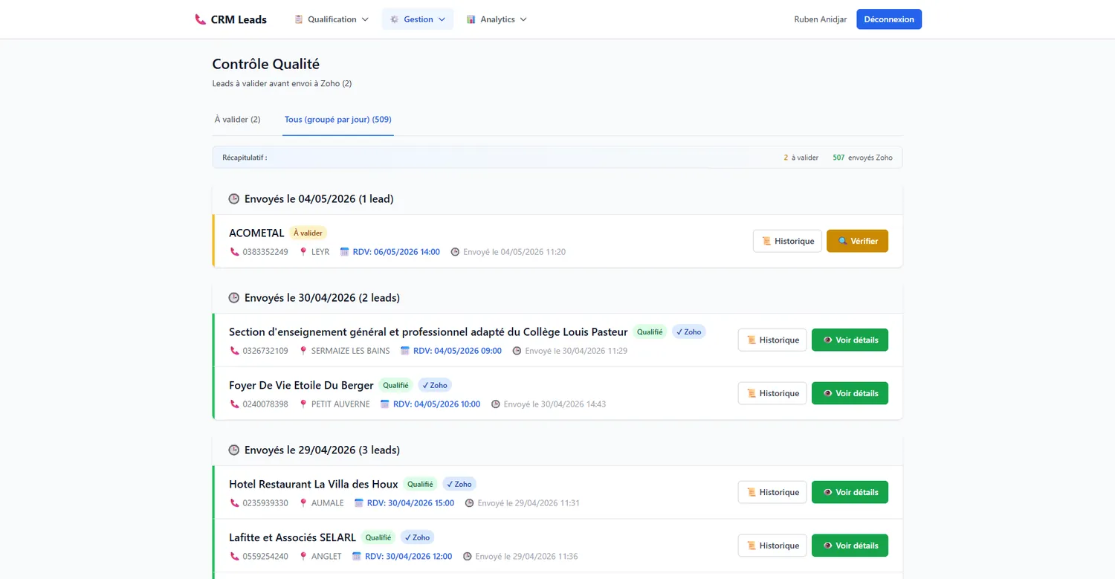The width and height of the screenshot is (1115, 579).
Task: Click the Zoho badge on Hotel Restaurant La Villa des Houx
Action: coord(459,485)
